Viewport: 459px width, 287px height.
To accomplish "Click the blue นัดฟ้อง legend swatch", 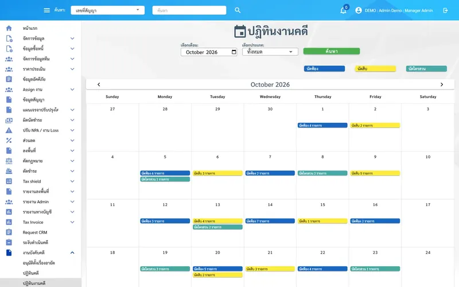I will point(324,69).
